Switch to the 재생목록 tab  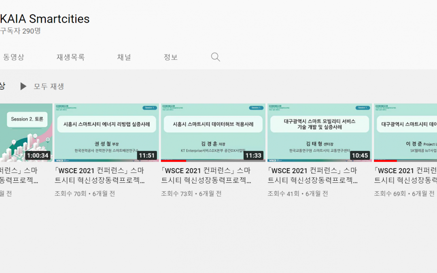tap(70, 57)
